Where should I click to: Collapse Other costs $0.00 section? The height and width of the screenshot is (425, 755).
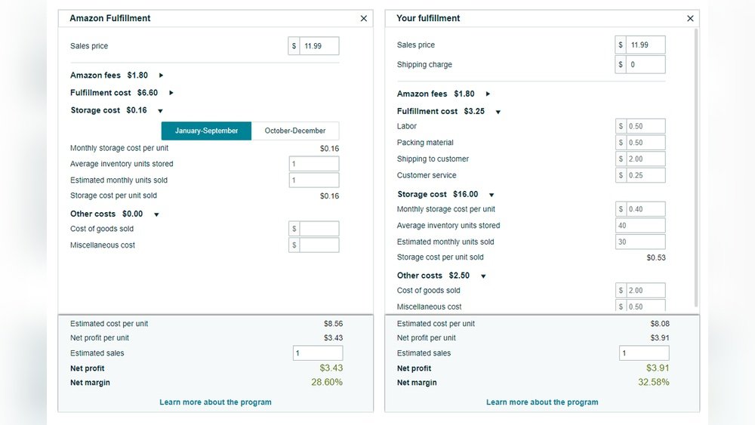click(156, 214)
